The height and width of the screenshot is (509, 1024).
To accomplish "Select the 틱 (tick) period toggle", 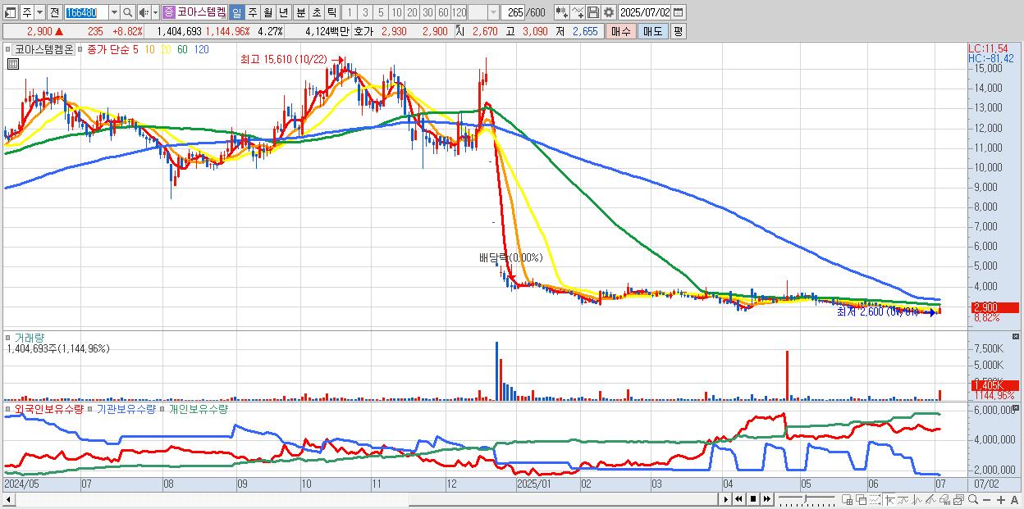I will coord(331,13).
